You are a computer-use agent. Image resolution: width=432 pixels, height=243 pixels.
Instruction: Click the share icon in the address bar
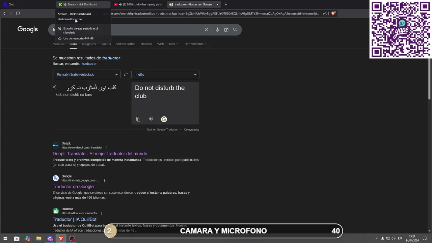[x=325, y=13]
